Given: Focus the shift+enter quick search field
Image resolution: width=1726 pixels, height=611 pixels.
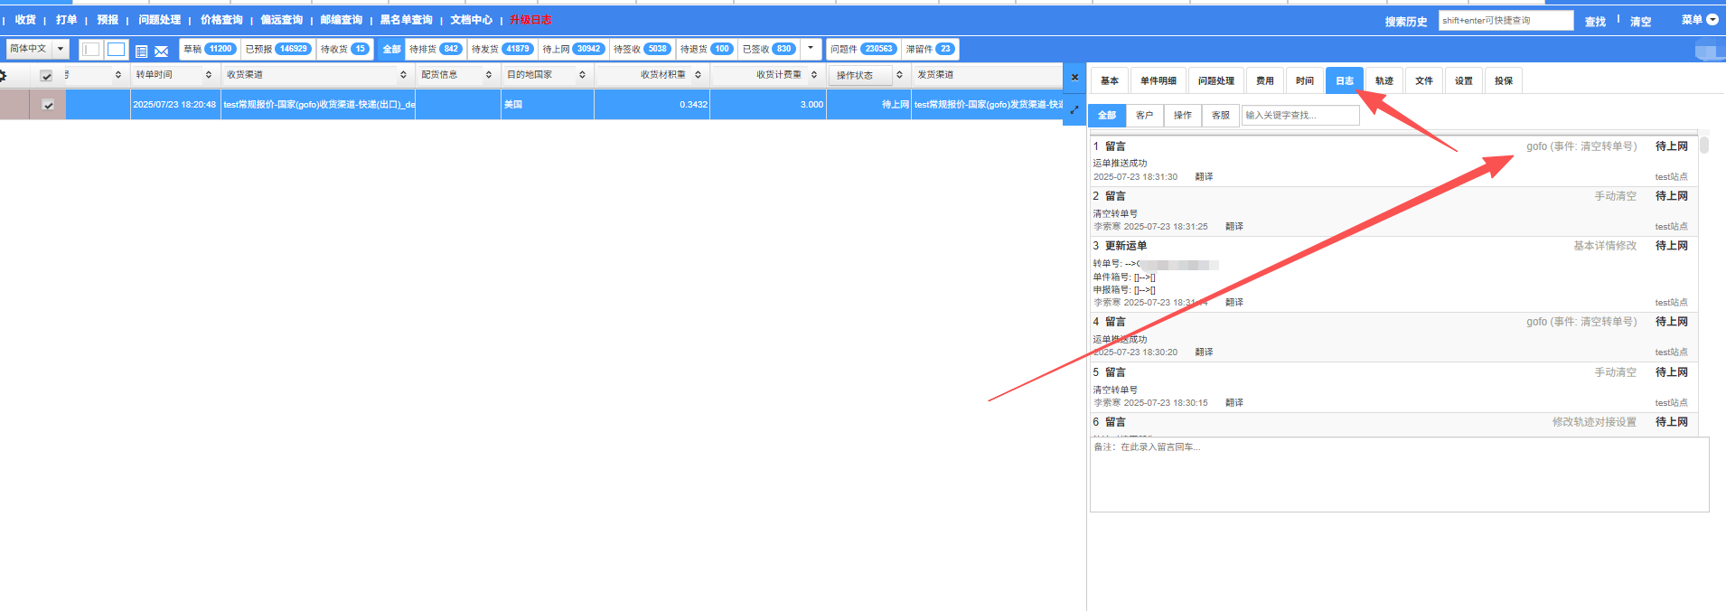Looking at the screenshot, I should click(x=1506, y=20).
